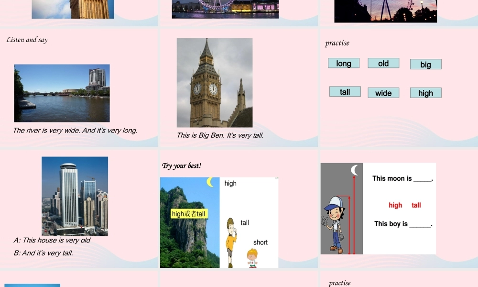Click the 'wide' word box
The image size is (478, 287).
tap(383, 93)
